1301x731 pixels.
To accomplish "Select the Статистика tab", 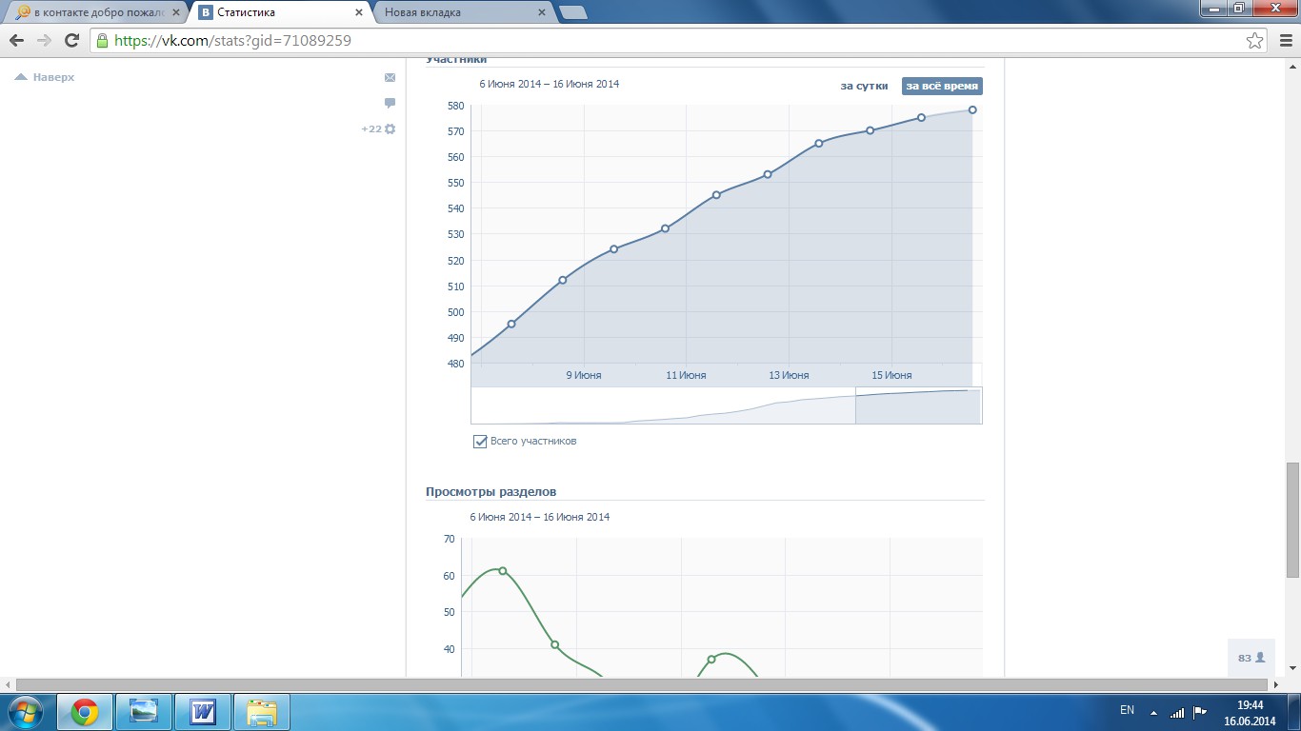I will (282, 12).
